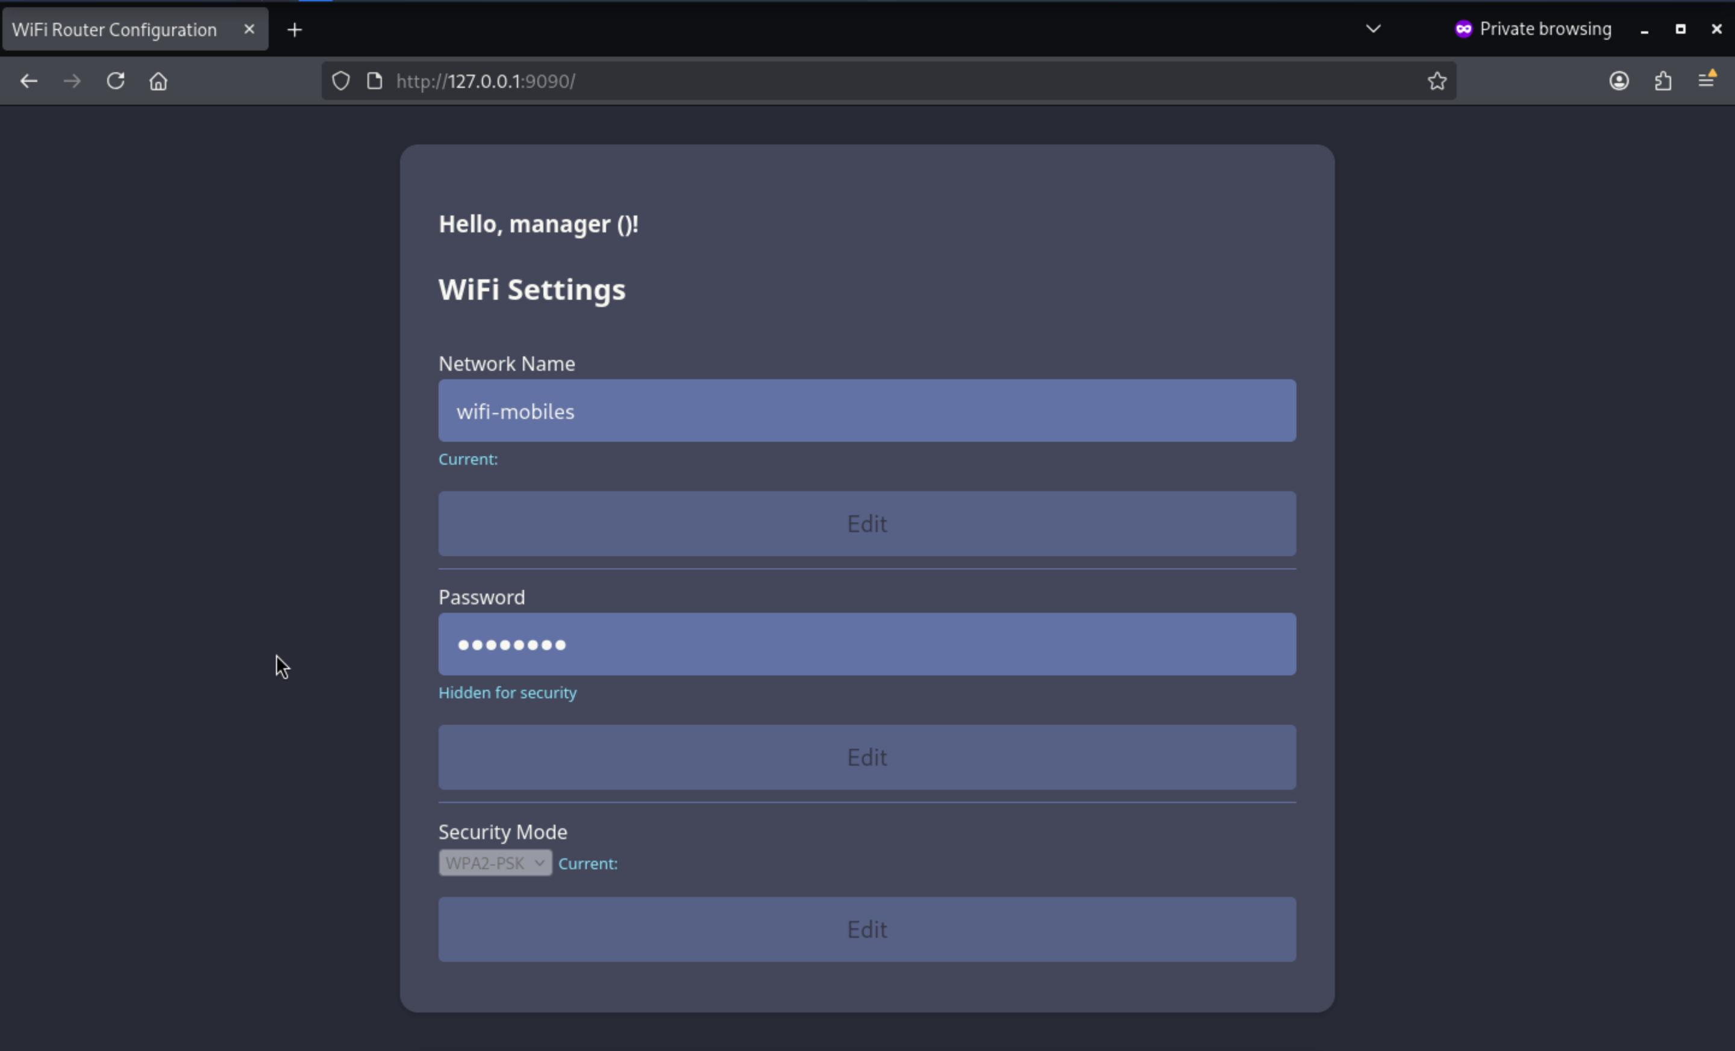Image resolution: width=1735 pixels, height=1051 pixels.
Task: Close the WiFi Router Configuration tab
Action: [x=249, y=29]
